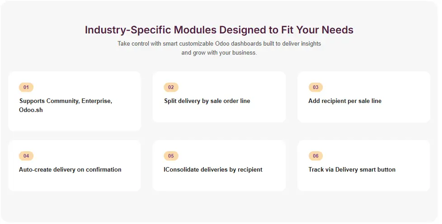This screenshot has height=224, width=442.
Task: Click 'Split delivery by sale order line' text
Action: [207, 101]
